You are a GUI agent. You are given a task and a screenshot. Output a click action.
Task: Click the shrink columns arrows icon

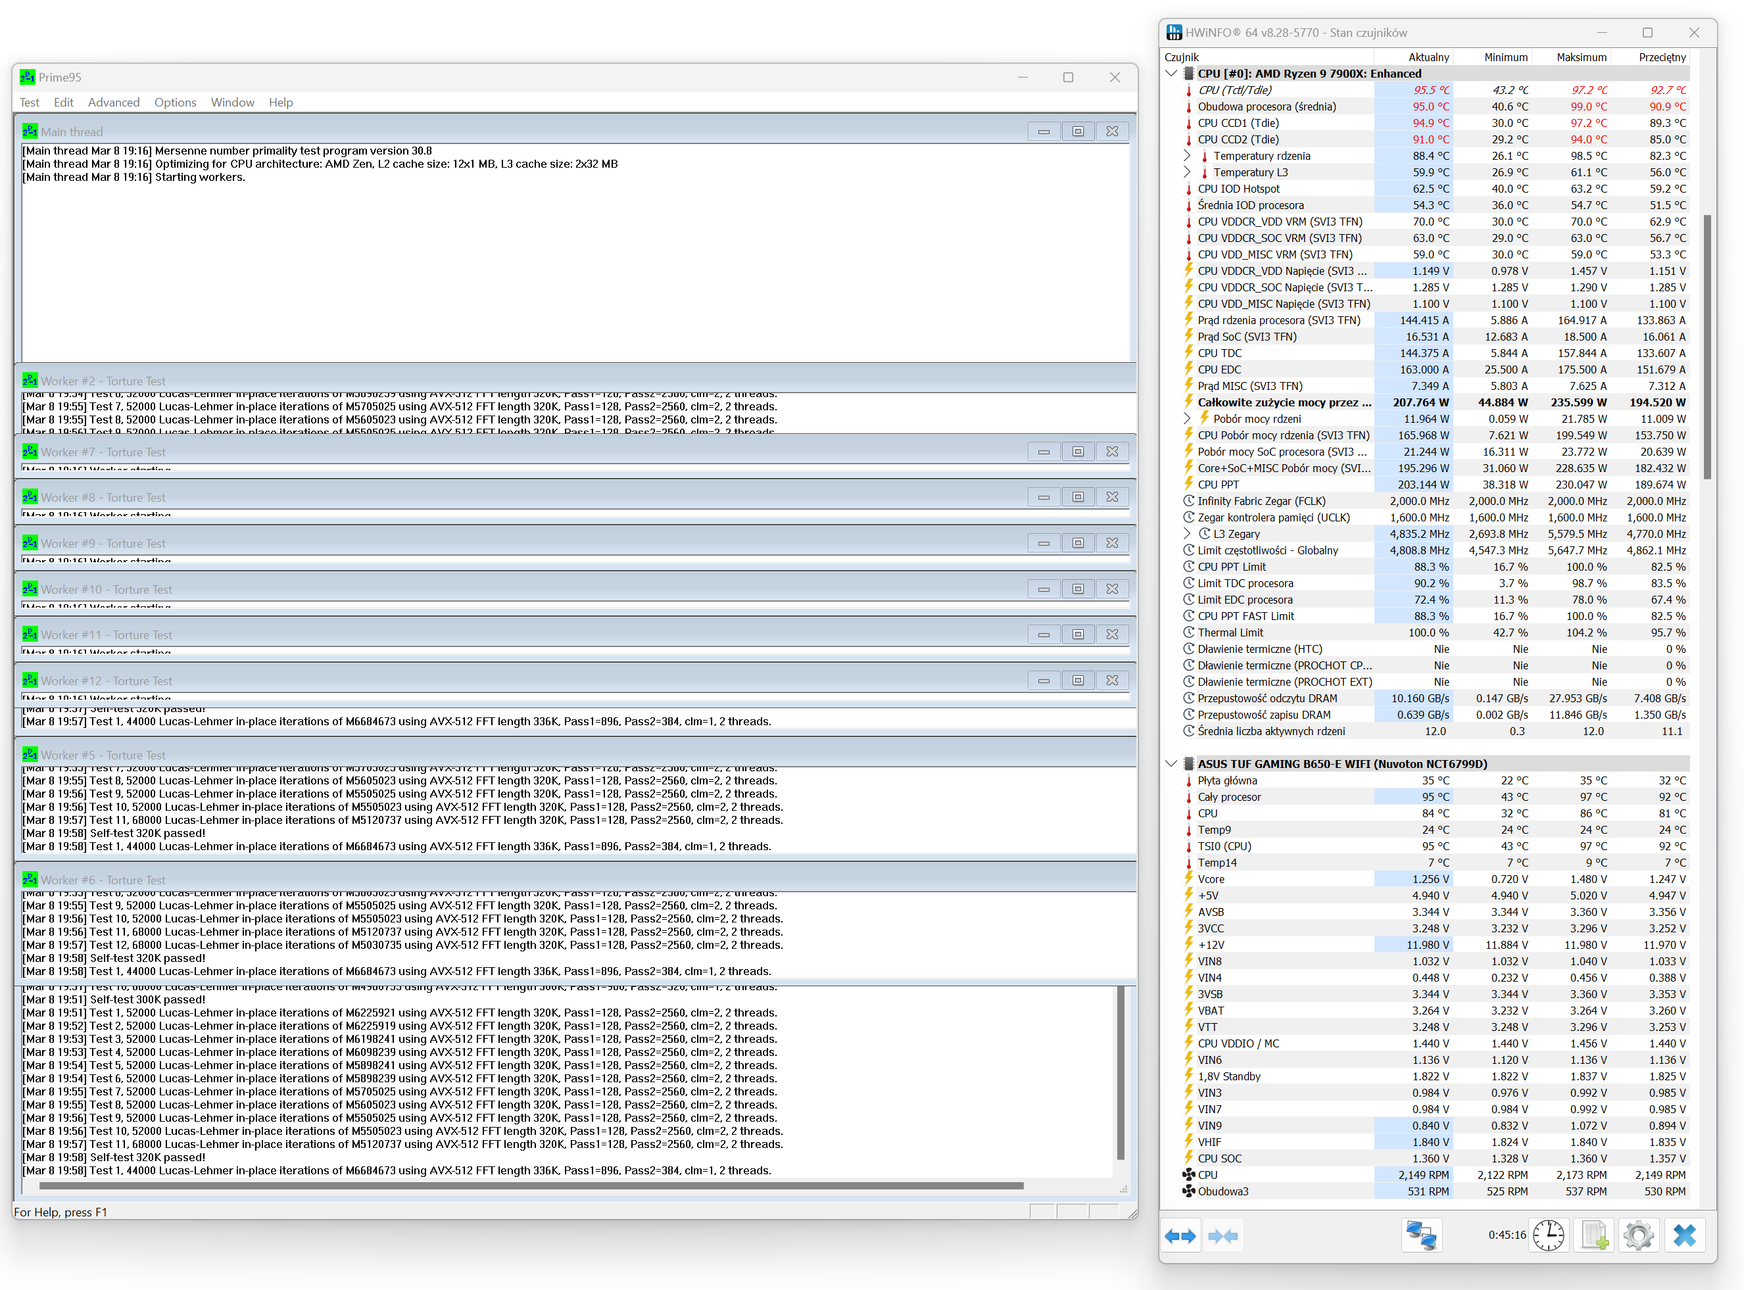(1223, 1236)
